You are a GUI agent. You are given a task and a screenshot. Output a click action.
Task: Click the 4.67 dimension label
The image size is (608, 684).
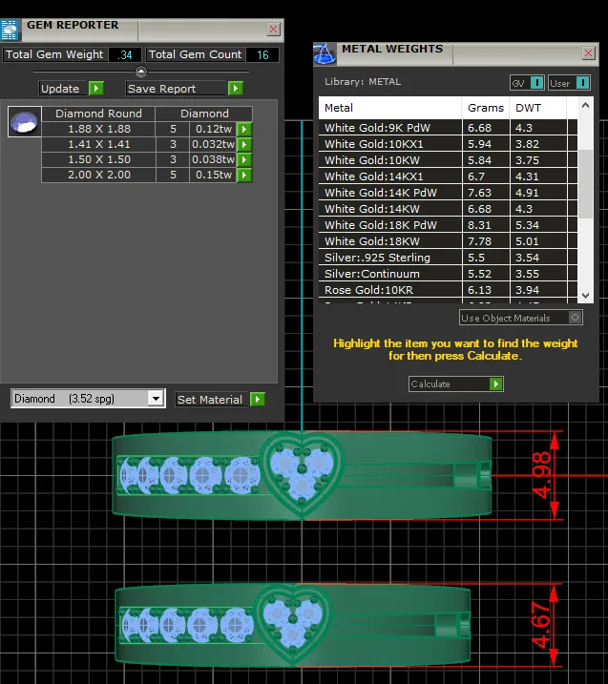click(541, 625)
